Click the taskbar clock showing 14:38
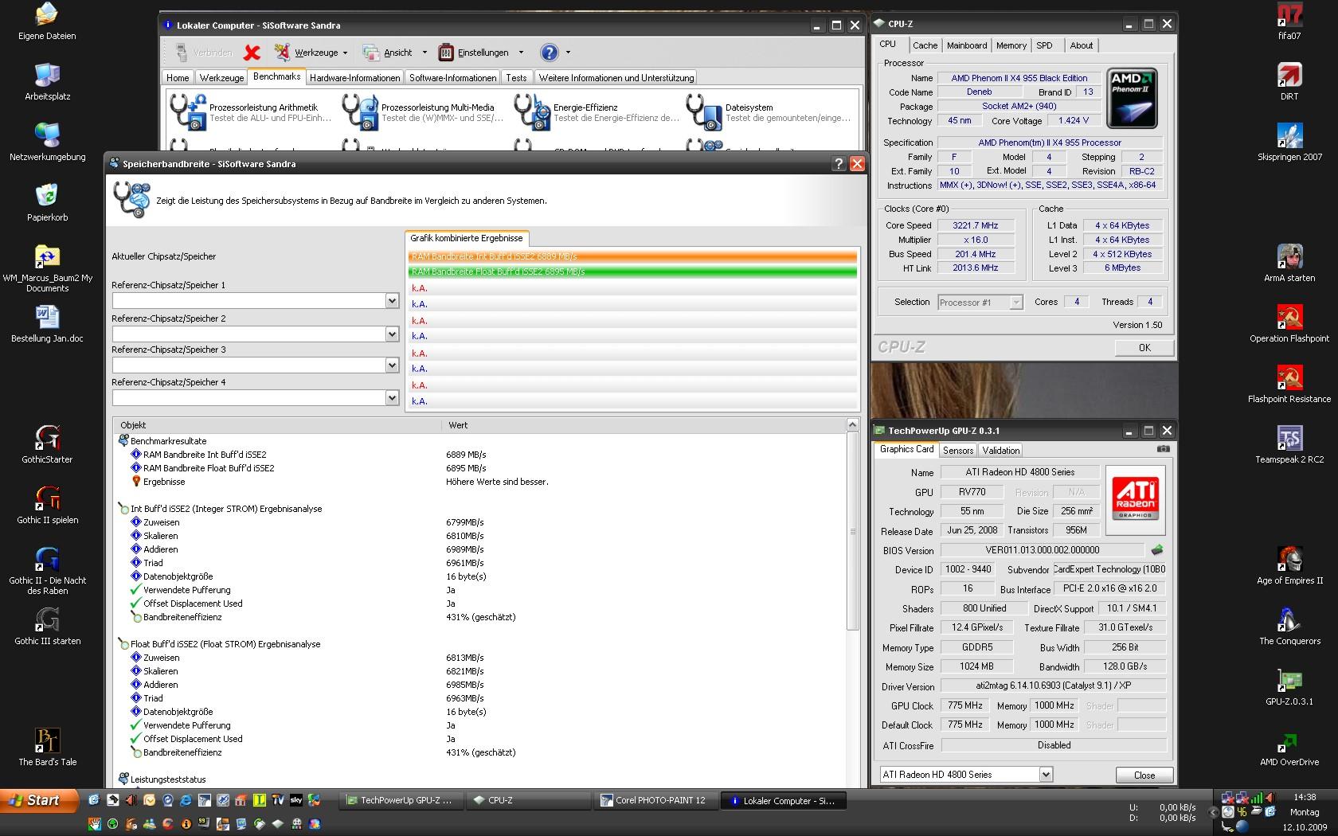This screenshot has height=836, width=1338. click(1305, 797)
